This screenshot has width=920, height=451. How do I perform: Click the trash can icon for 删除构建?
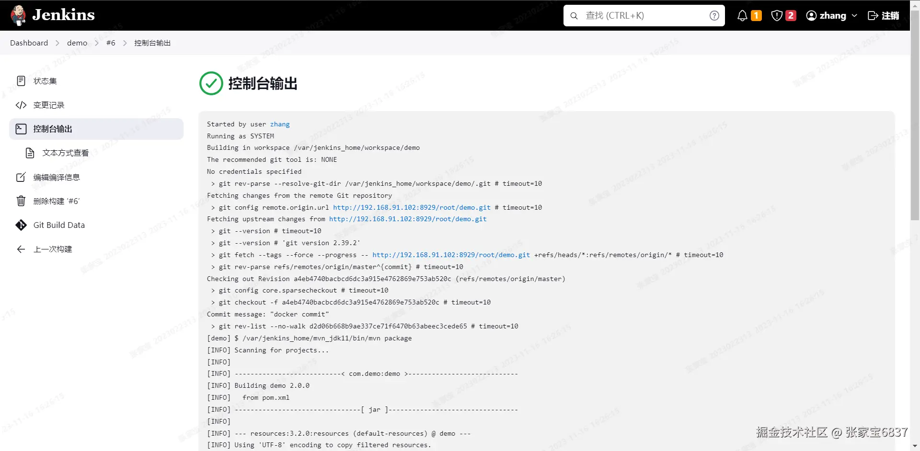[21, 201]
